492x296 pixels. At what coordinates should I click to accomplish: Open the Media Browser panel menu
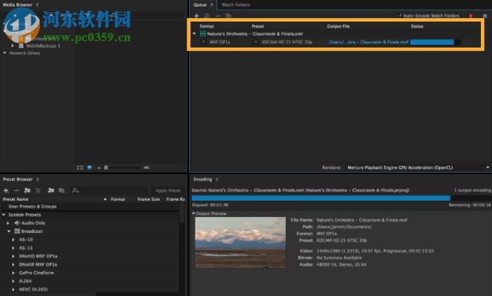tap(37, 5)
